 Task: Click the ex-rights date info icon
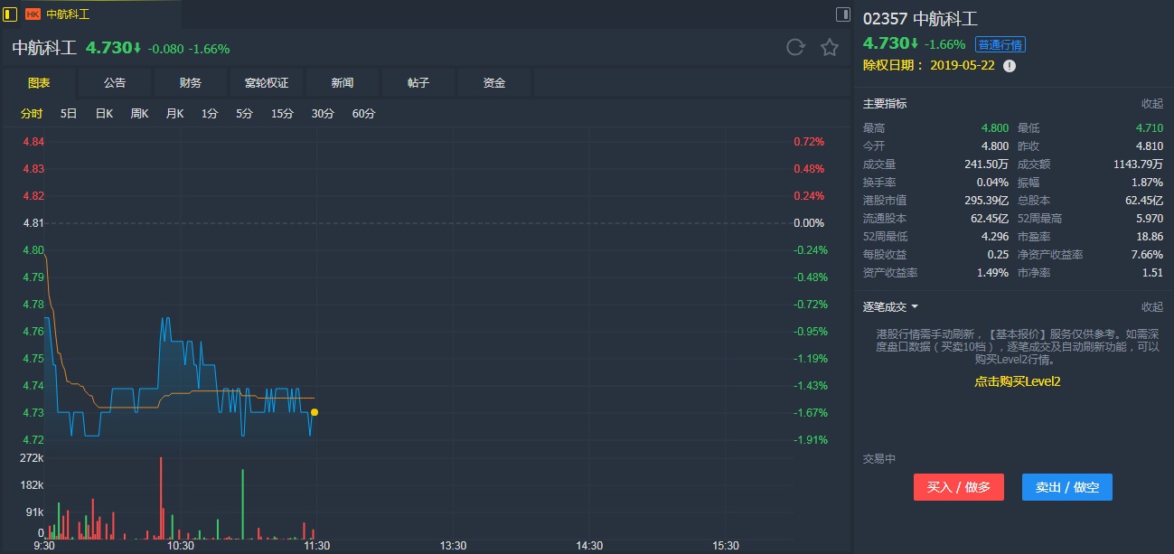(1010, 66)
